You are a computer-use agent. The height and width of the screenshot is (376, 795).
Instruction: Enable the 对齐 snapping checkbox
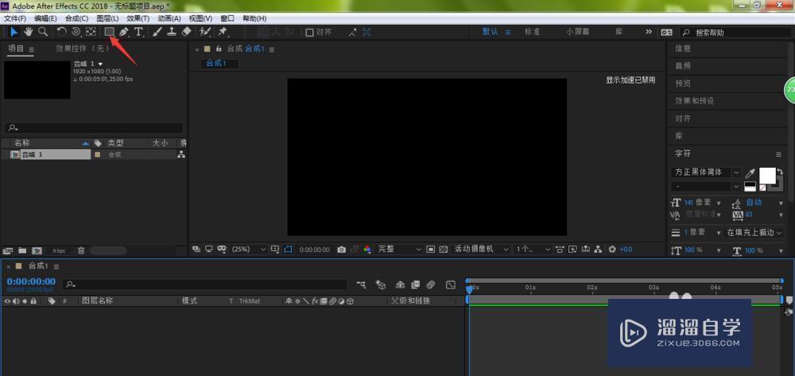coord(309,33)
